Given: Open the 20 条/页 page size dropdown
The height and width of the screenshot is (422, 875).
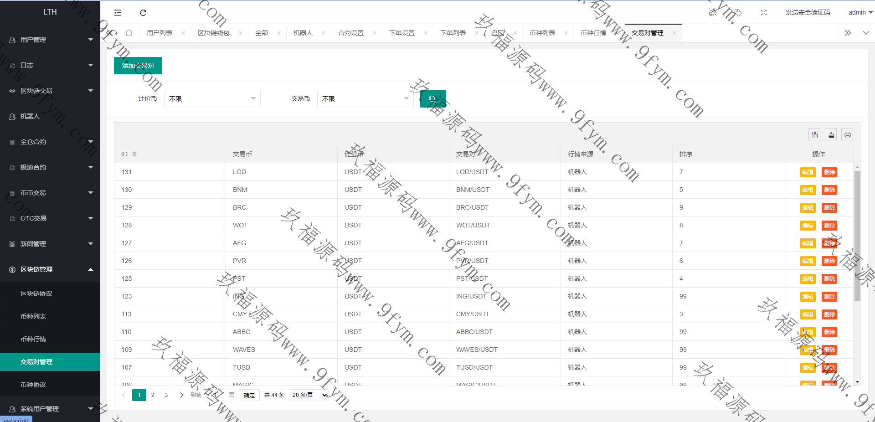Looking at the screenshot, I should [x=309, y=395].
